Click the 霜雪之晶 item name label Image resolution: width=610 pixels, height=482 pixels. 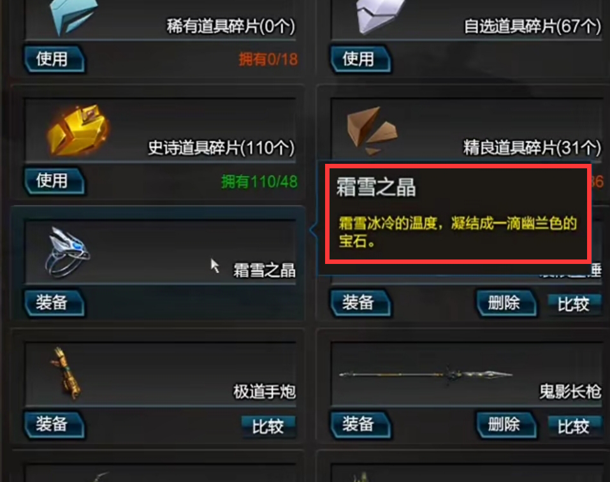[x=265, y=270]
